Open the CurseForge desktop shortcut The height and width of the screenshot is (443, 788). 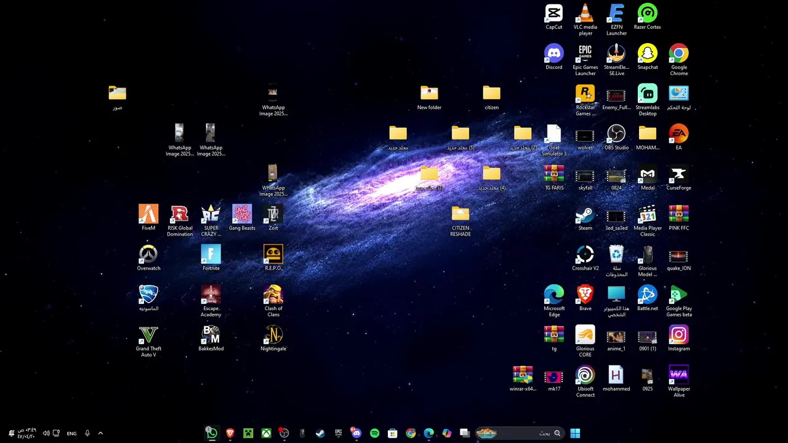(679, 178)
